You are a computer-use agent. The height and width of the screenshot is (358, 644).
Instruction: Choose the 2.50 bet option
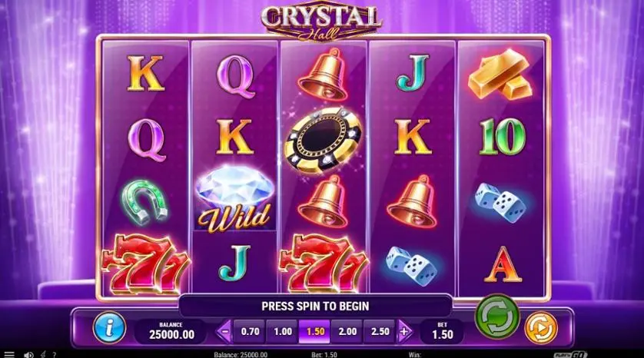[380, 331]
